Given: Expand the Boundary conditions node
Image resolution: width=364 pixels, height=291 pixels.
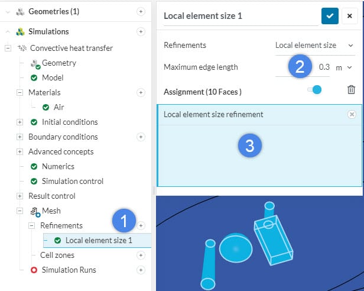Looking at the screenshot, I should tap(19, 137).
